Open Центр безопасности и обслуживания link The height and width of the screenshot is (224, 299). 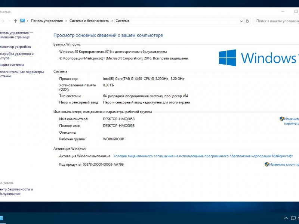point(16,192)
